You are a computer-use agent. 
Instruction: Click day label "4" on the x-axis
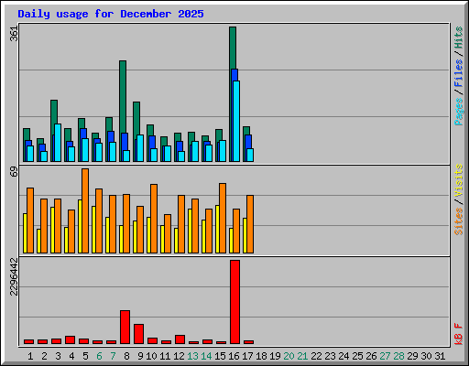click(71, 356)
